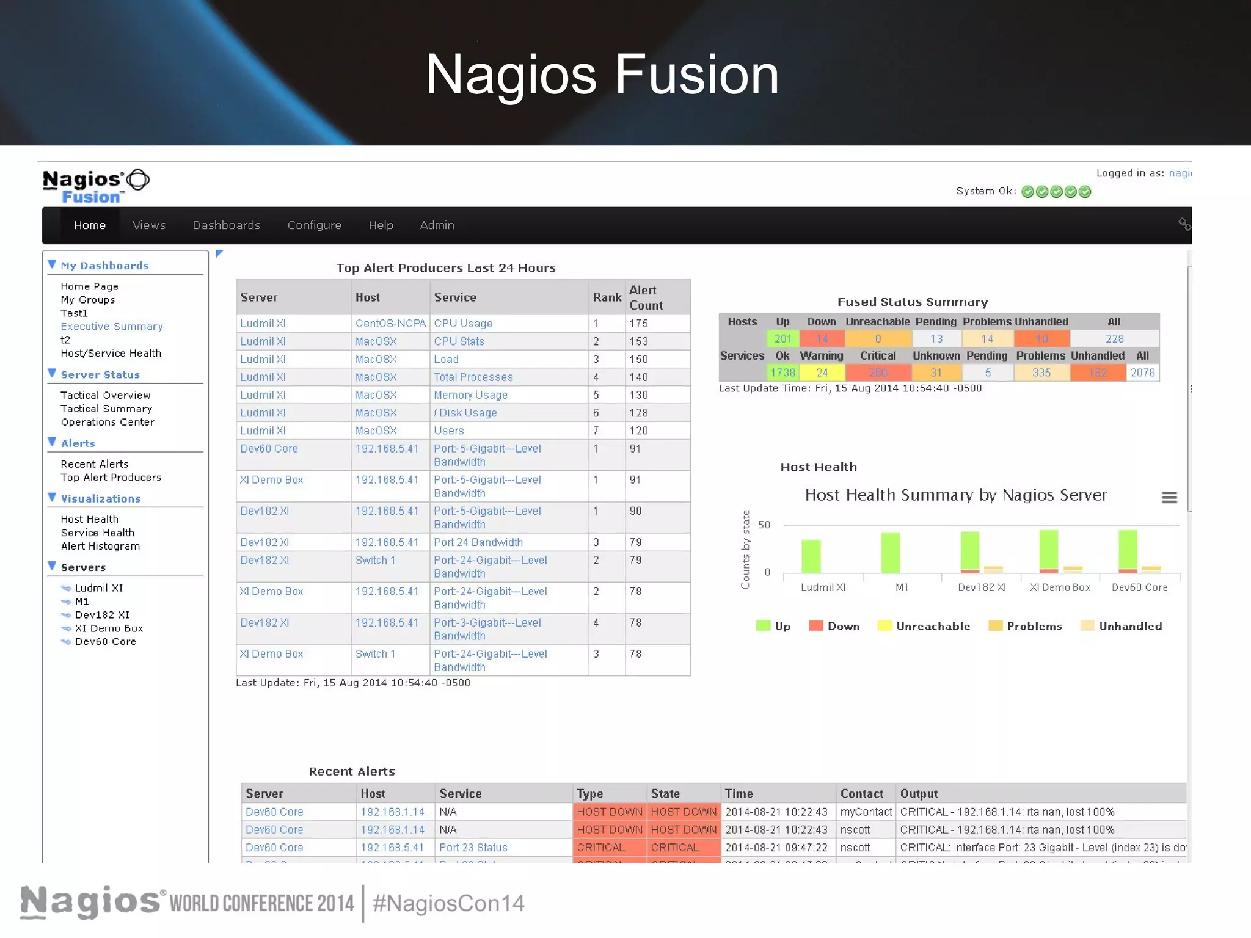Click the hosts Down count 14
This screenshot has width=1251, height=938.
point(822,339)
